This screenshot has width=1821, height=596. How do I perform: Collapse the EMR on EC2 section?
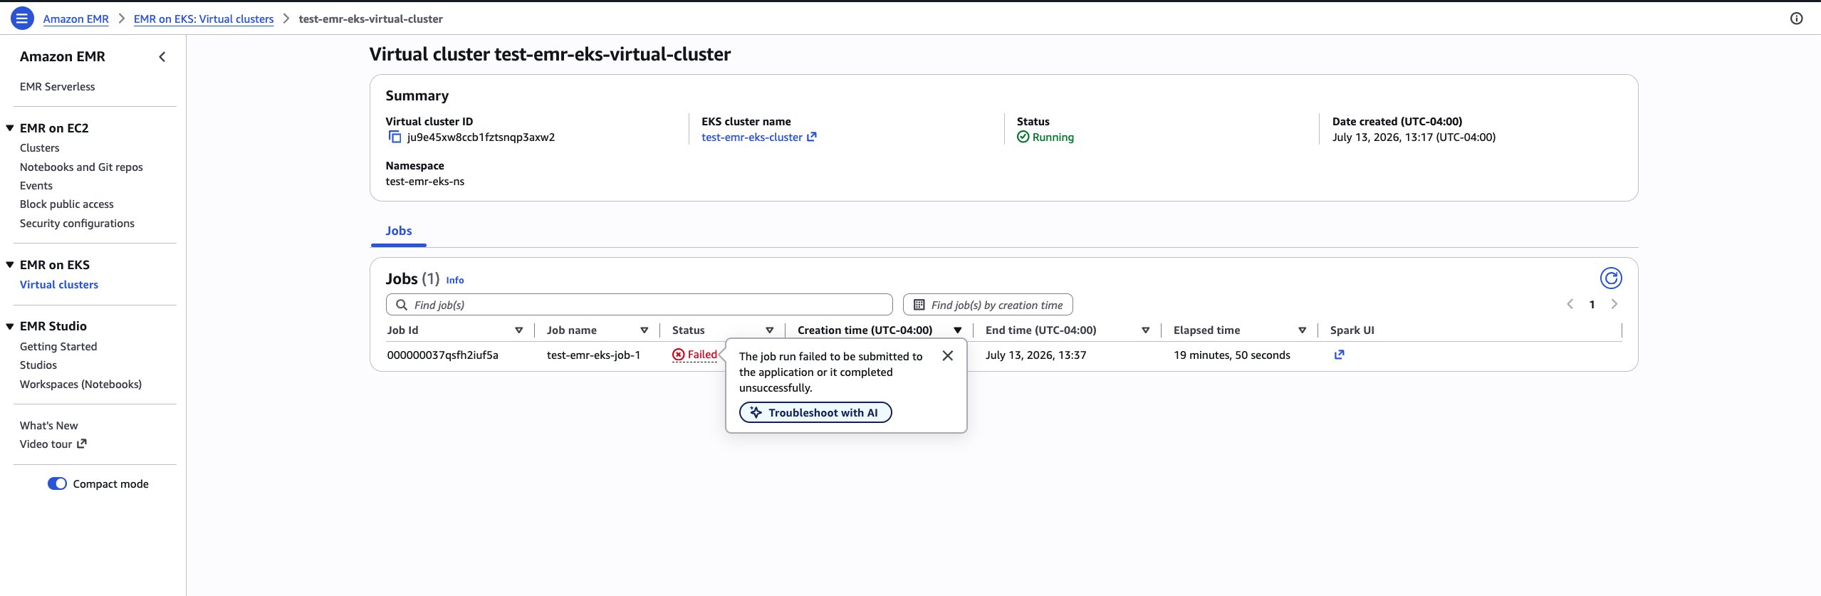(10, 128)
